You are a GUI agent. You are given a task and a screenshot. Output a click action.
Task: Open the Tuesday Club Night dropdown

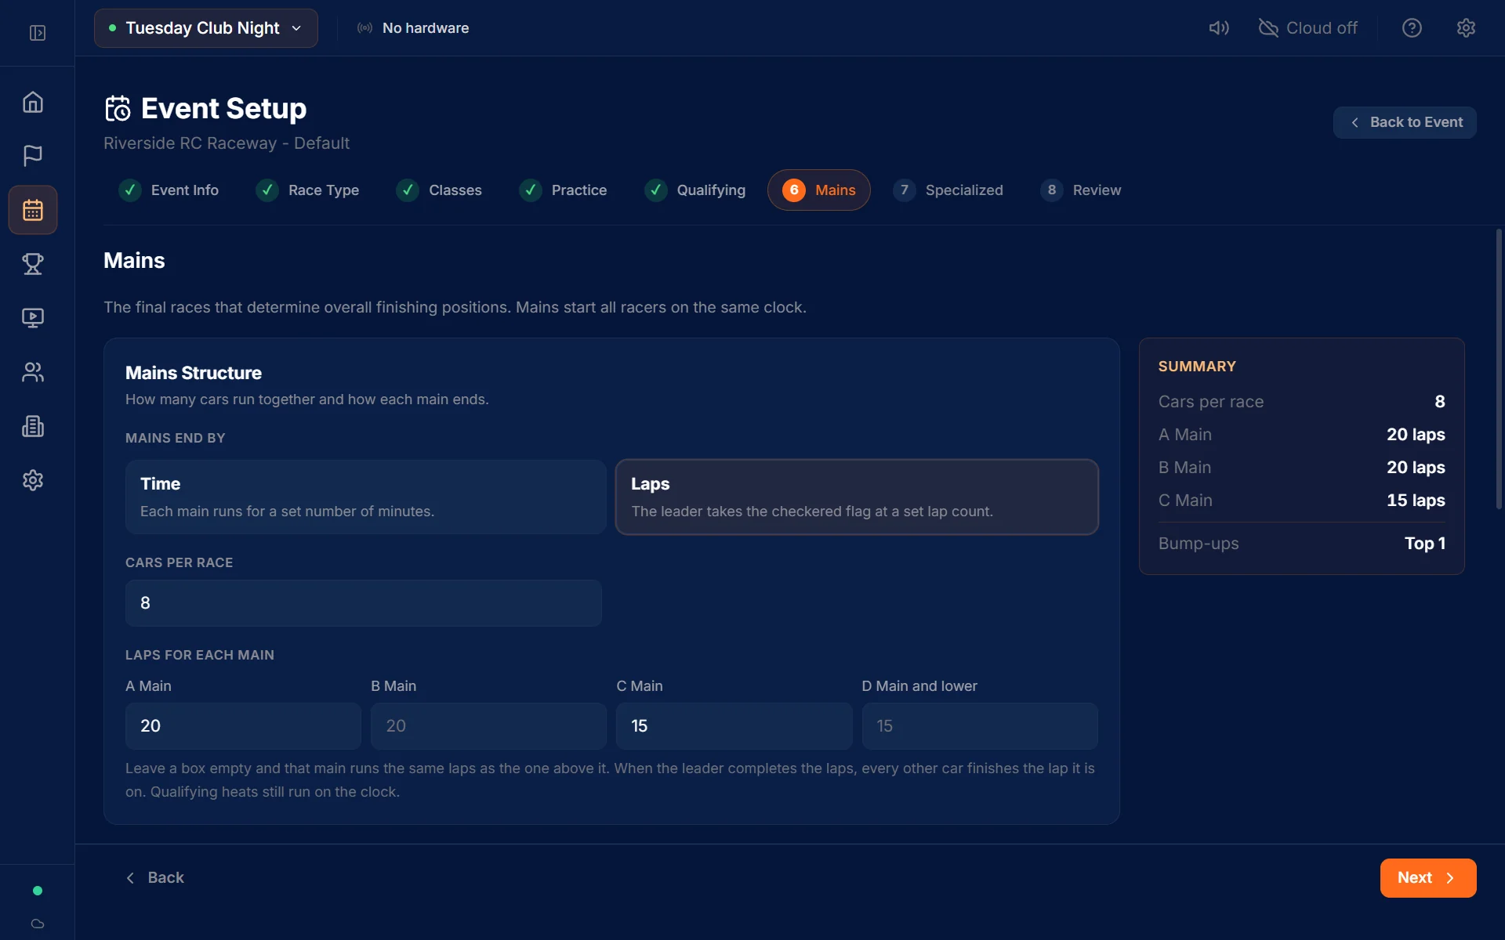click(x=206, y=28)
